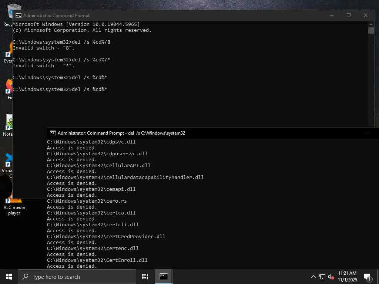Viewport: 379px width, 284px height.
Task: Click the command line 'del /s %cd%/*'
Action: pos(91,60)
